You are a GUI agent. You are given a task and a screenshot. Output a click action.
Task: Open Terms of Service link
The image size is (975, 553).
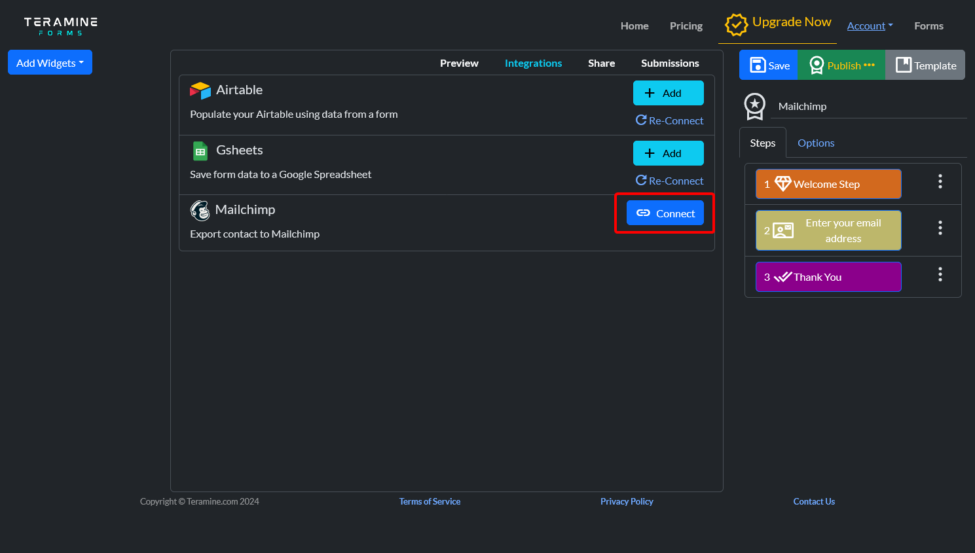click(x=430, y=501)
